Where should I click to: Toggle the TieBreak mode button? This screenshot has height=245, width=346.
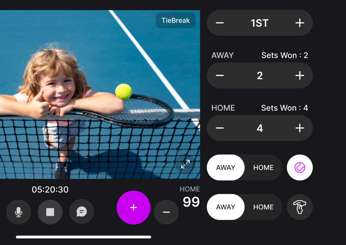[x=176, y=20]
